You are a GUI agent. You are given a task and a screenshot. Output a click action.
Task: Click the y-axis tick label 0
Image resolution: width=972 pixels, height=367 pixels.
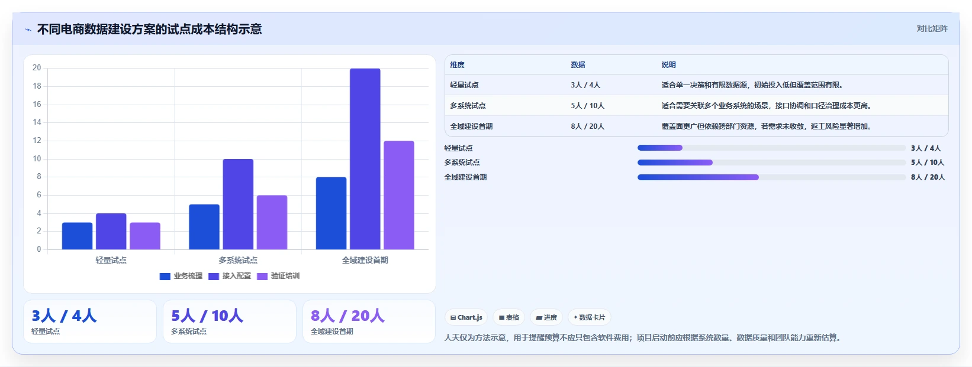click(39, 249)
